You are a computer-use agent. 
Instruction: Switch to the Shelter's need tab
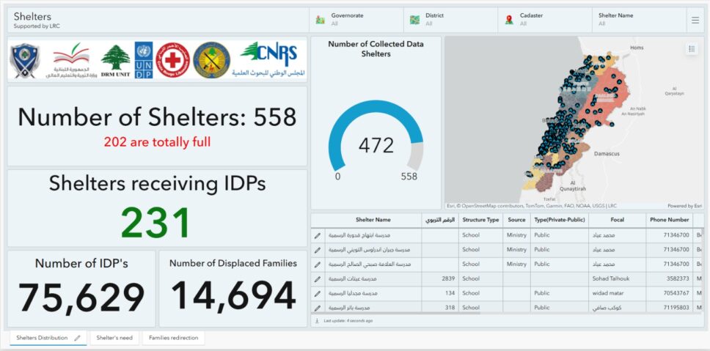point(114,338)
